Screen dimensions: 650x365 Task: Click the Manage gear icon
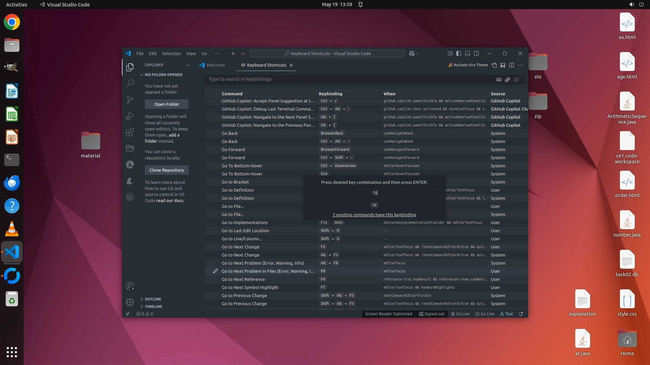click(x=130, y=302)
